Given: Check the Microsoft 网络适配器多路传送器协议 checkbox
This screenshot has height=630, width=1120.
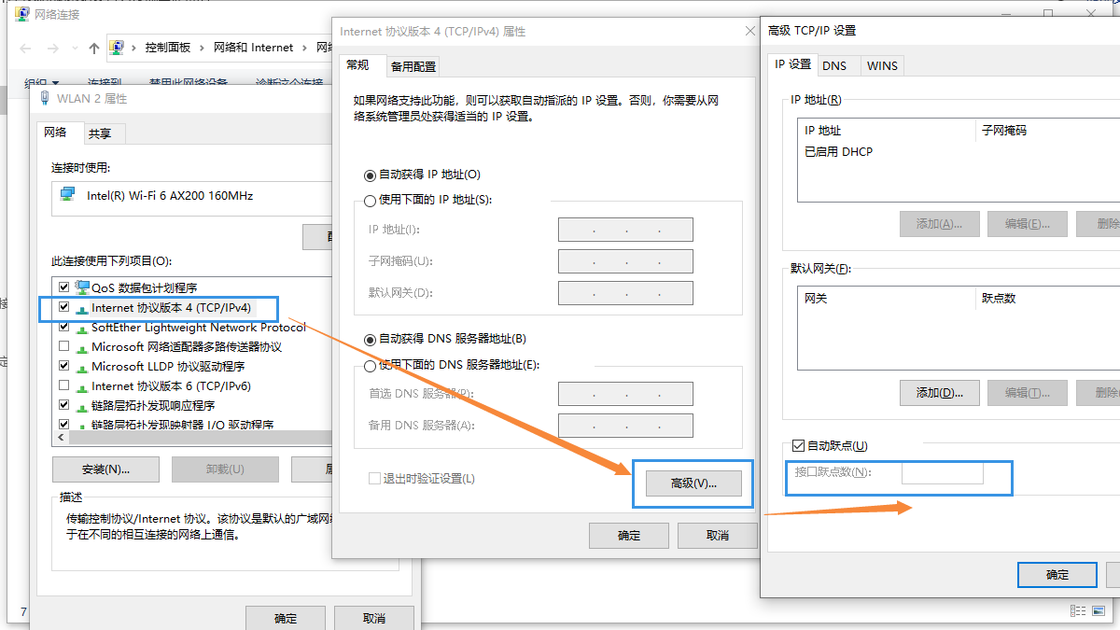Looking at the screenshot, I should pos(63,346).
